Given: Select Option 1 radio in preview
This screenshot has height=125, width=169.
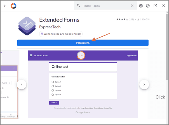Looking at the screenshot, I should point(53,82).
